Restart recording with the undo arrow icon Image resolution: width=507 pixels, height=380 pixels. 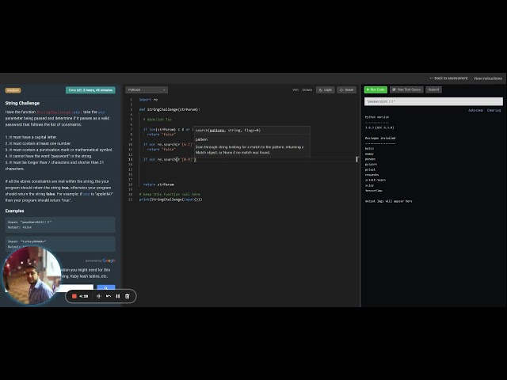pos(109,296)
